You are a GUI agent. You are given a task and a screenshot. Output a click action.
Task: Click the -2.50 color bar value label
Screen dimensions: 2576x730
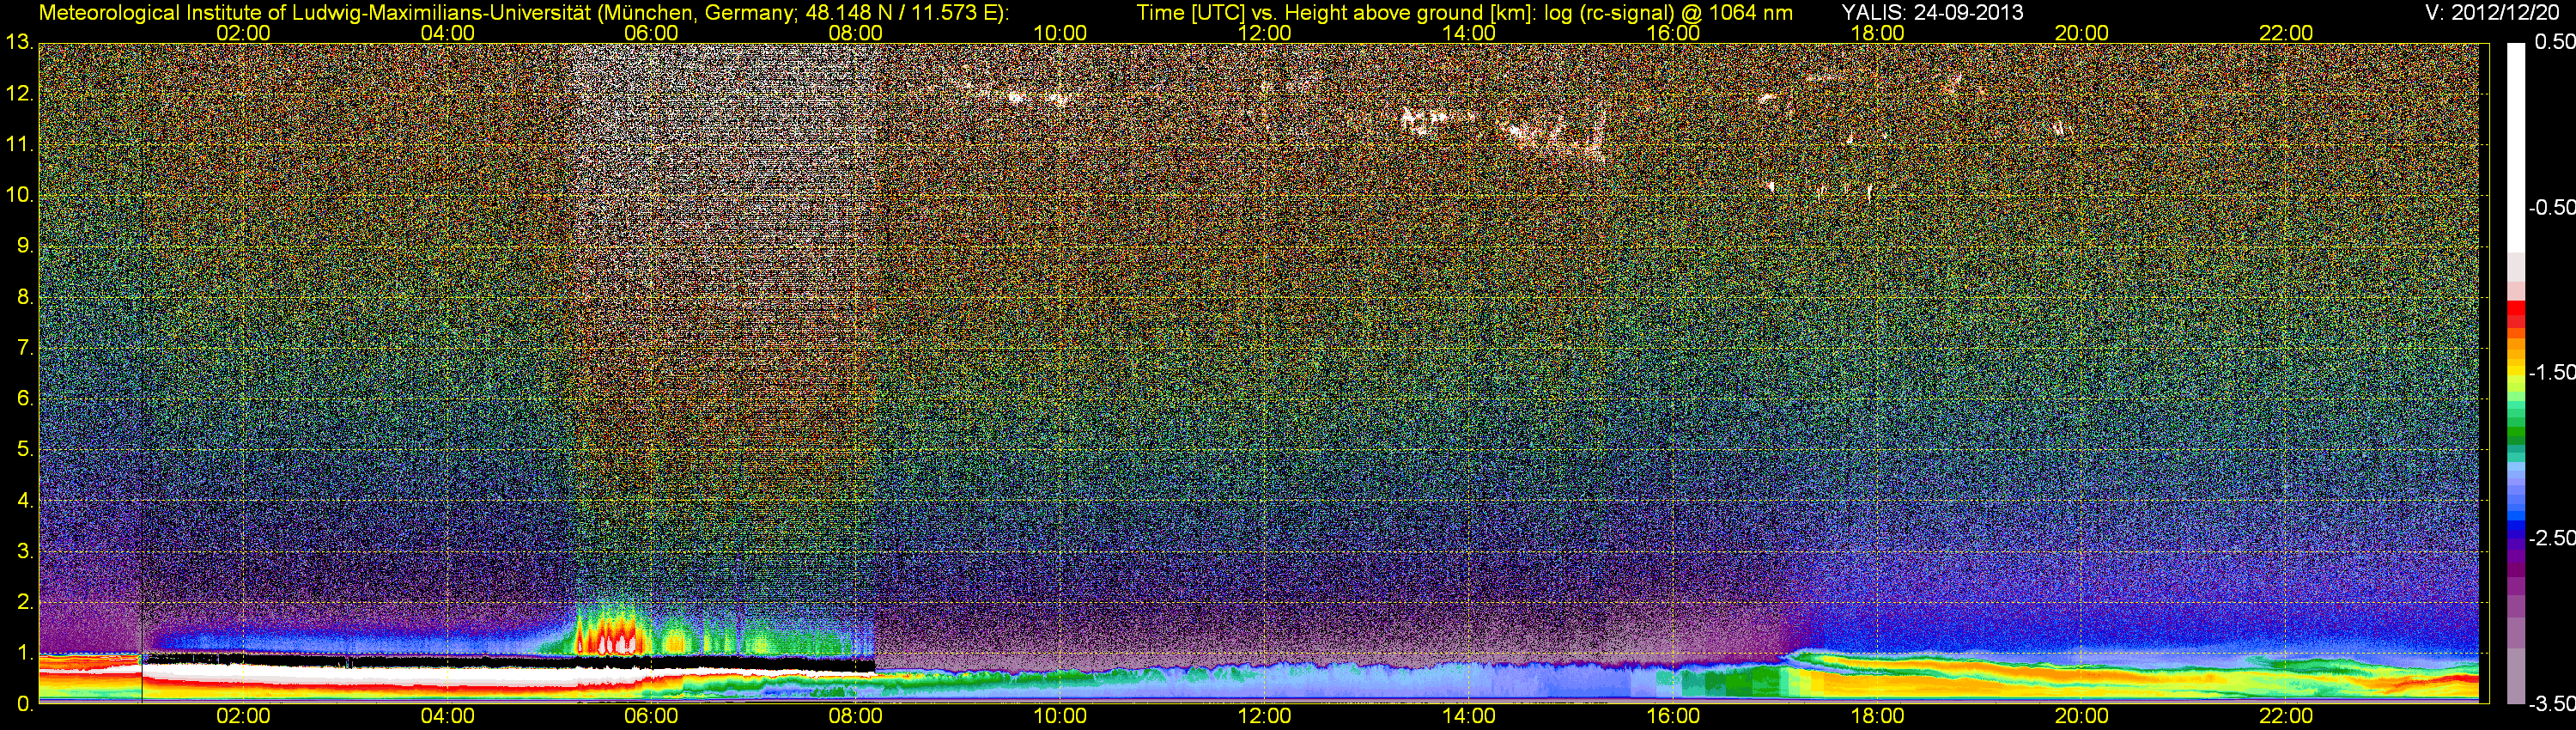(x=2551, y=538)
